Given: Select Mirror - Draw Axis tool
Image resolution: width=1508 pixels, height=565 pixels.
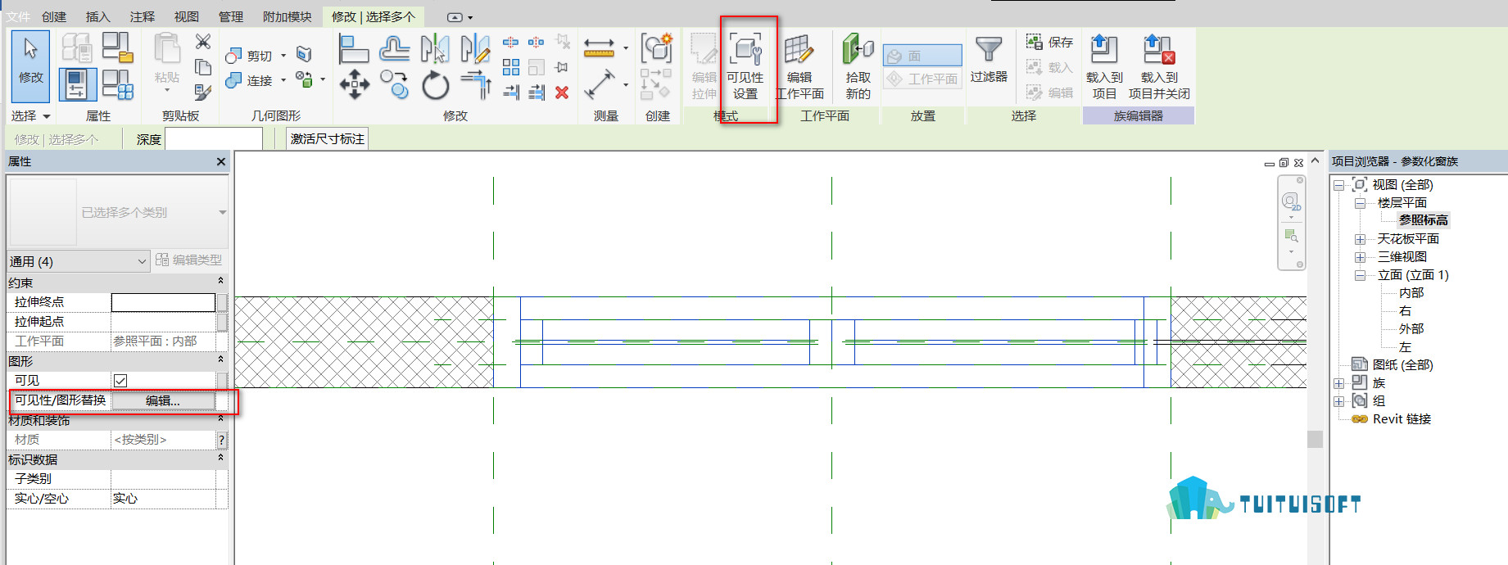Looking at the screenshot, I should click(475, 48).
